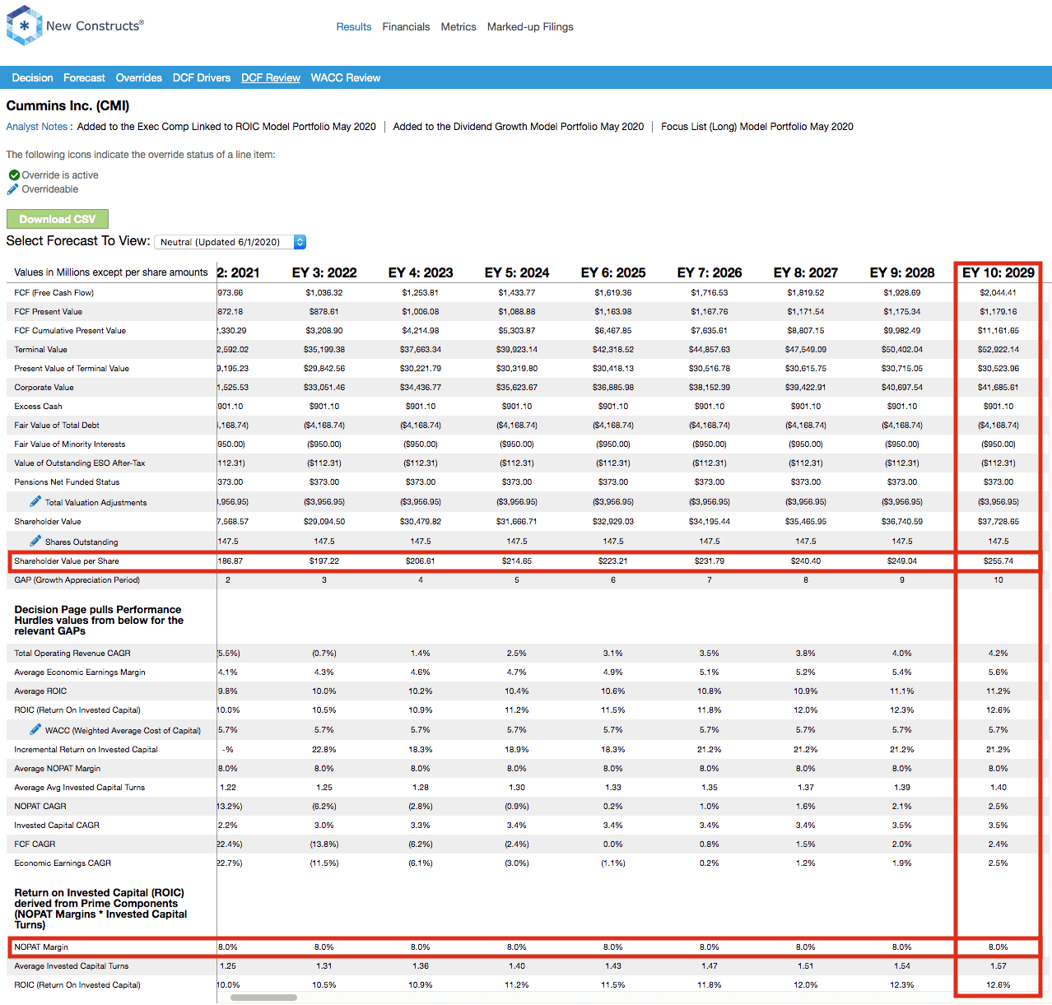Click the Average Invested Capital Turns label

click(72, 966)
